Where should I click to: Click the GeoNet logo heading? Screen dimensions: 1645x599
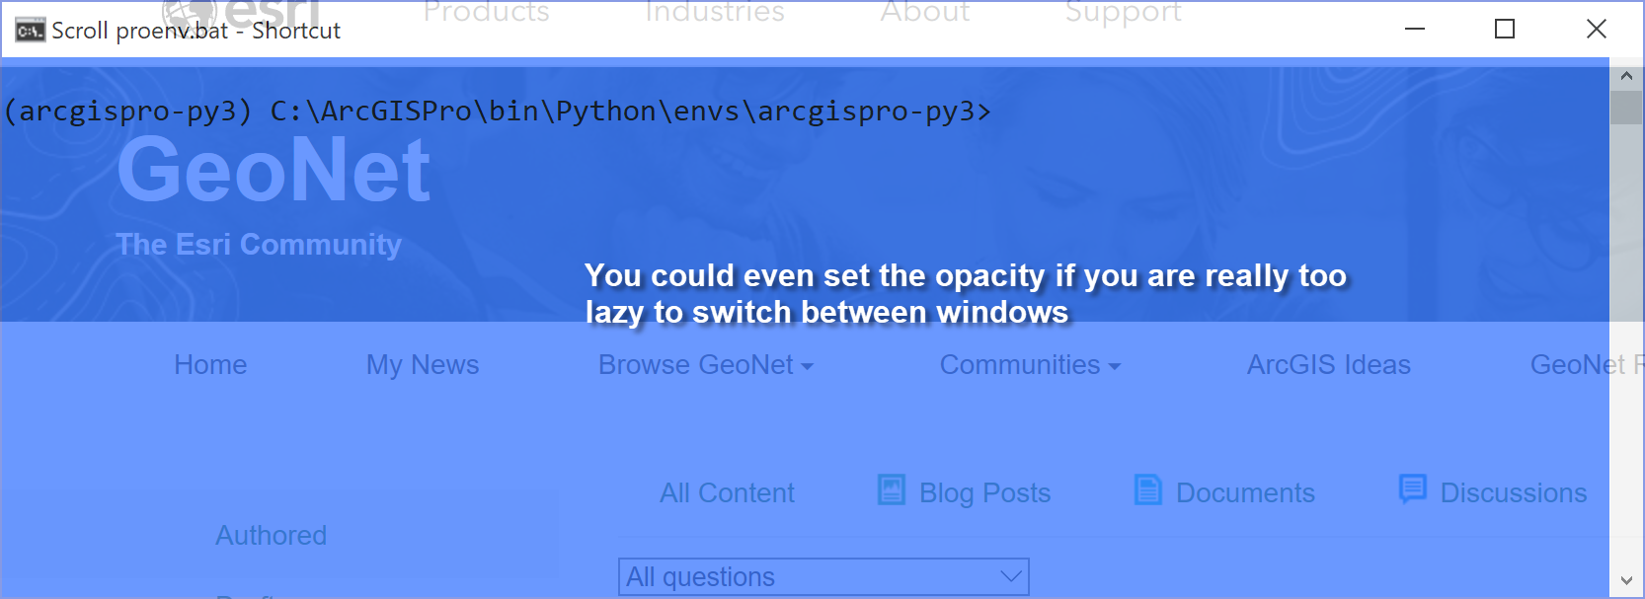click(274, 170)
